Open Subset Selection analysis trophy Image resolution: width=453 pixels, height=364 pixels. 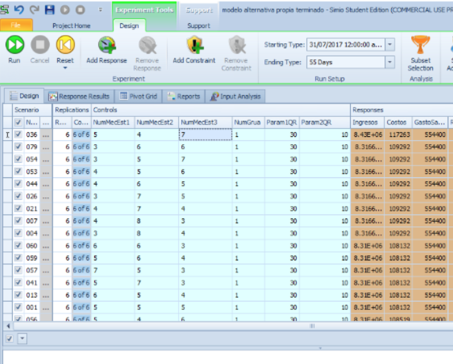pyautogui.click(x=420, y=45)
